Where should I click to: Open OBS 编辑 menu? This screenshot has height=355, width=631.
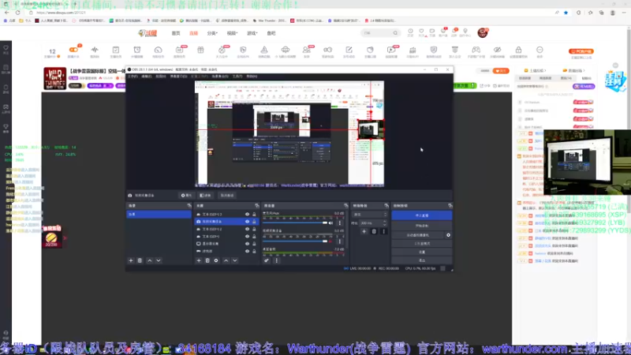click(147, 76)
